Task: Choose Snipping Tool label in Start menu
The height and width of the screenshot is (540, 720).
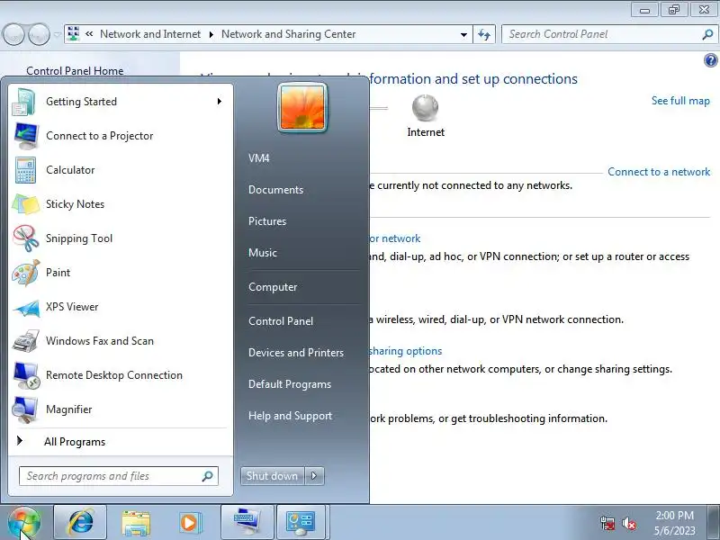Action: [x=79, y=238]
